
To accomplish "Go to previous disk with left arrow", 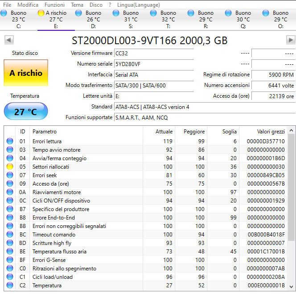I will tap(9, 40).
